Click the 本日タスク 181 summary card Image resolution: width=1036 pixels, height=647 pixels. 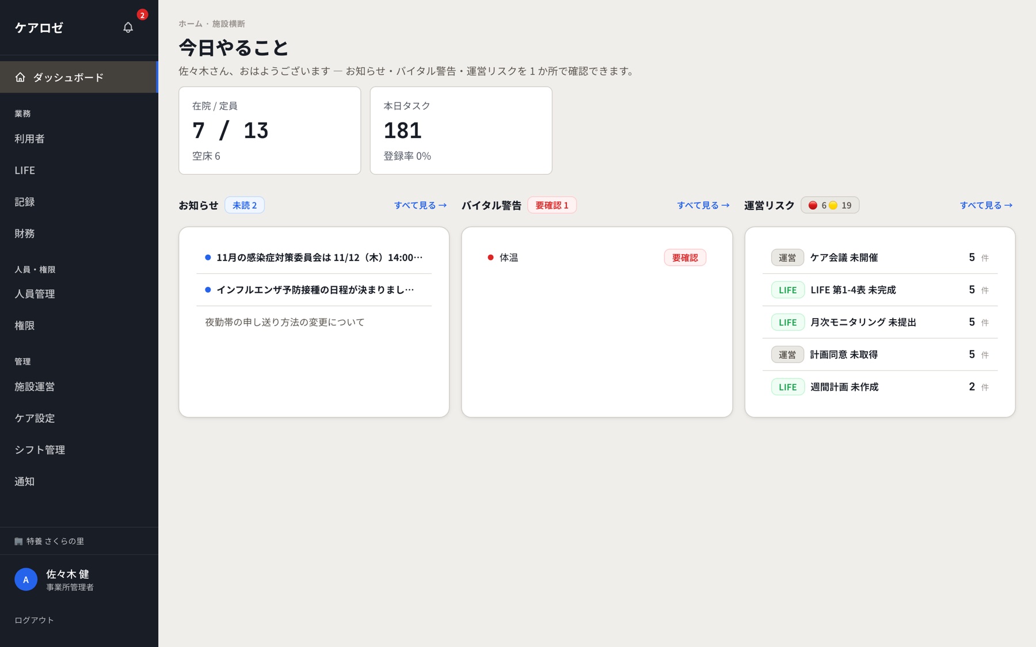[461, 131]
